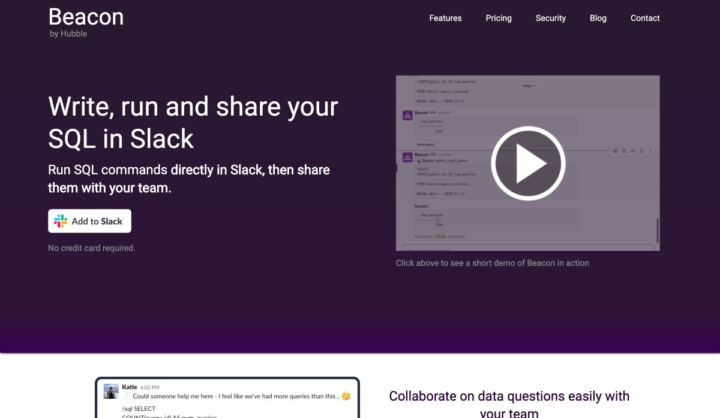
Task: Open the Security nav item
Action: (x=551, y=18)
